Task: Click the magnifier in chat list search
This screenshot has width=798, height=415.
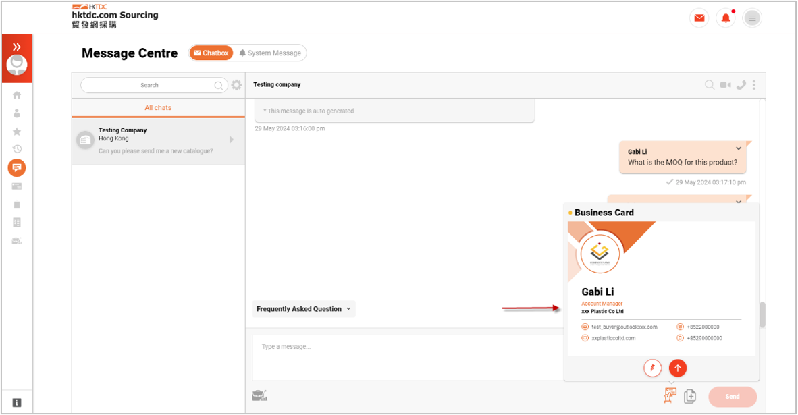Action: (218, 86)
